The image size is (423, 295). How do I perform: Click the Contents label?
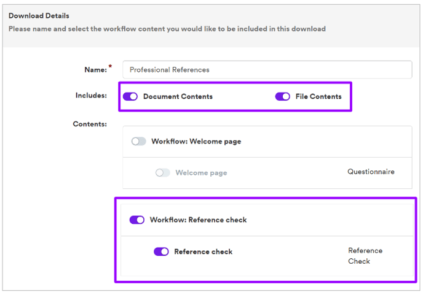click(x=90, y=124)
